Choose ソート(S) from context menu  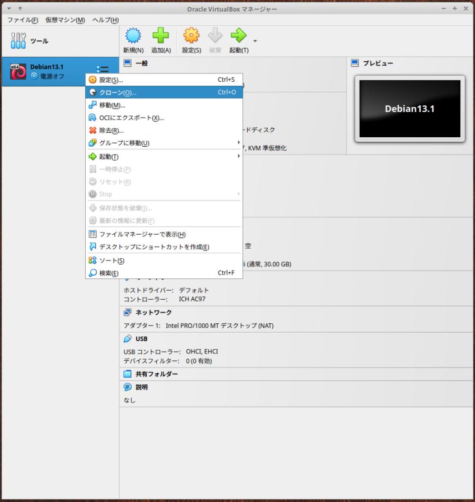click(164, 261)
